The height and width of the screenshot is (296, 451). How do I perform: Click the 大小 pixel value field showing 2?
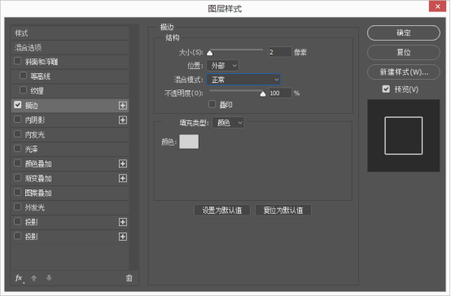280,52
